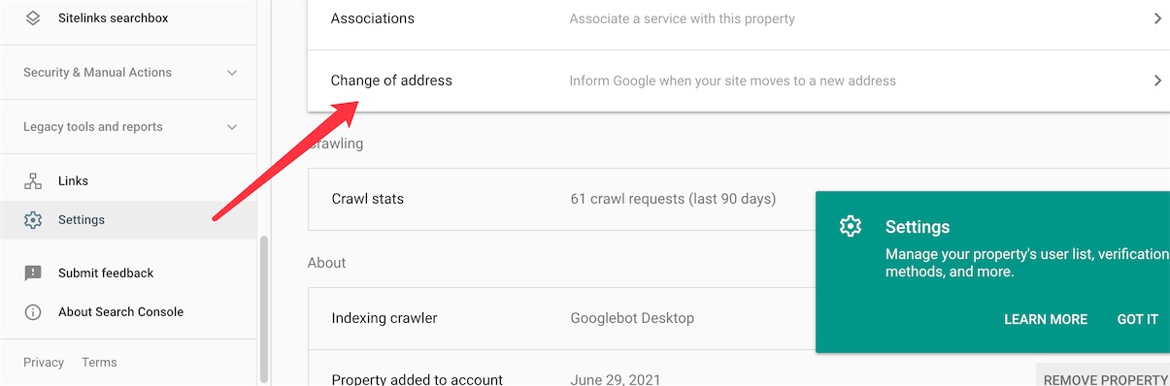Viewport: 1170px width, 386px height.
Task: Open the Privacy link
Action: coord(44,363)
